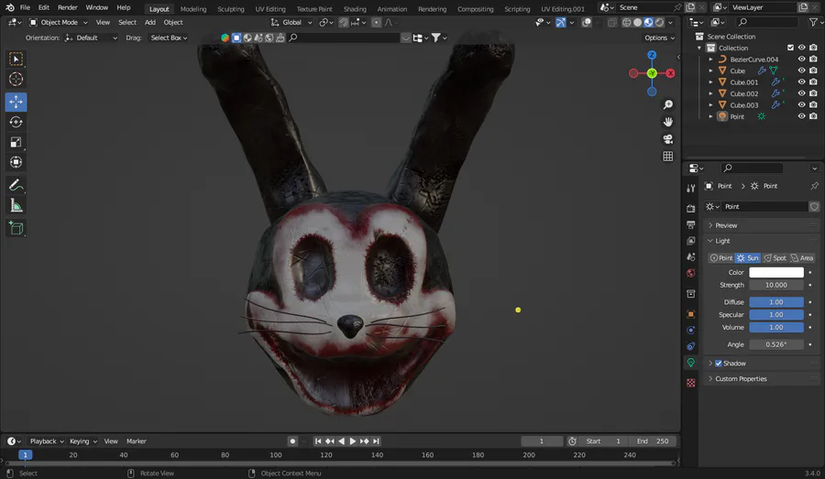Viewport: 825px width, 479px height.
Task: Open the Playback dropdown menu
Action: point(47,441)
